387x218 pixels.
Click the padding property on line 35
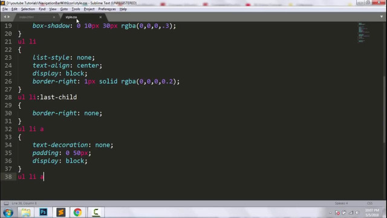point(45,153)
